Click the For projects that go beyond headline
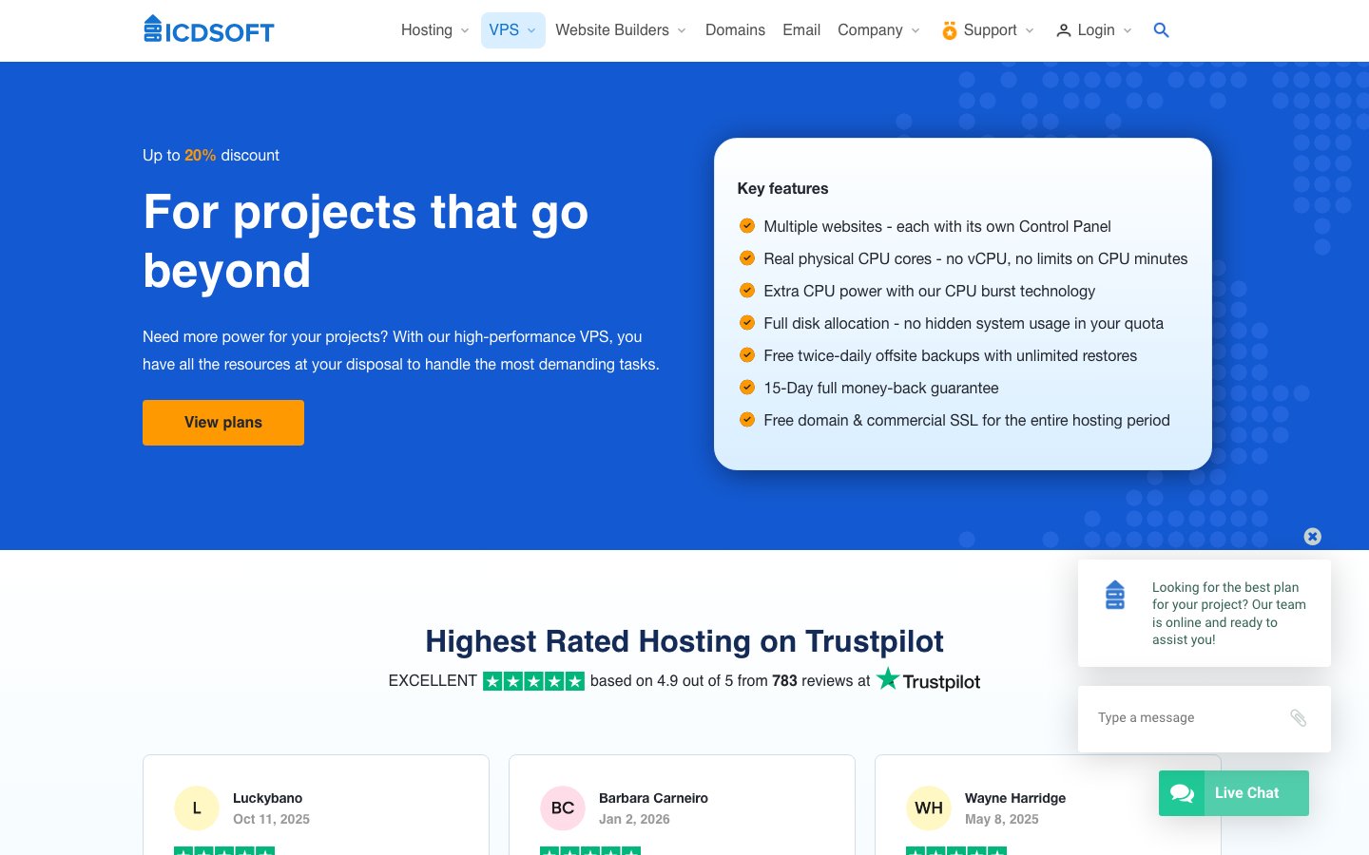This screenshot has width=1369, height=855. pos(366,240)
